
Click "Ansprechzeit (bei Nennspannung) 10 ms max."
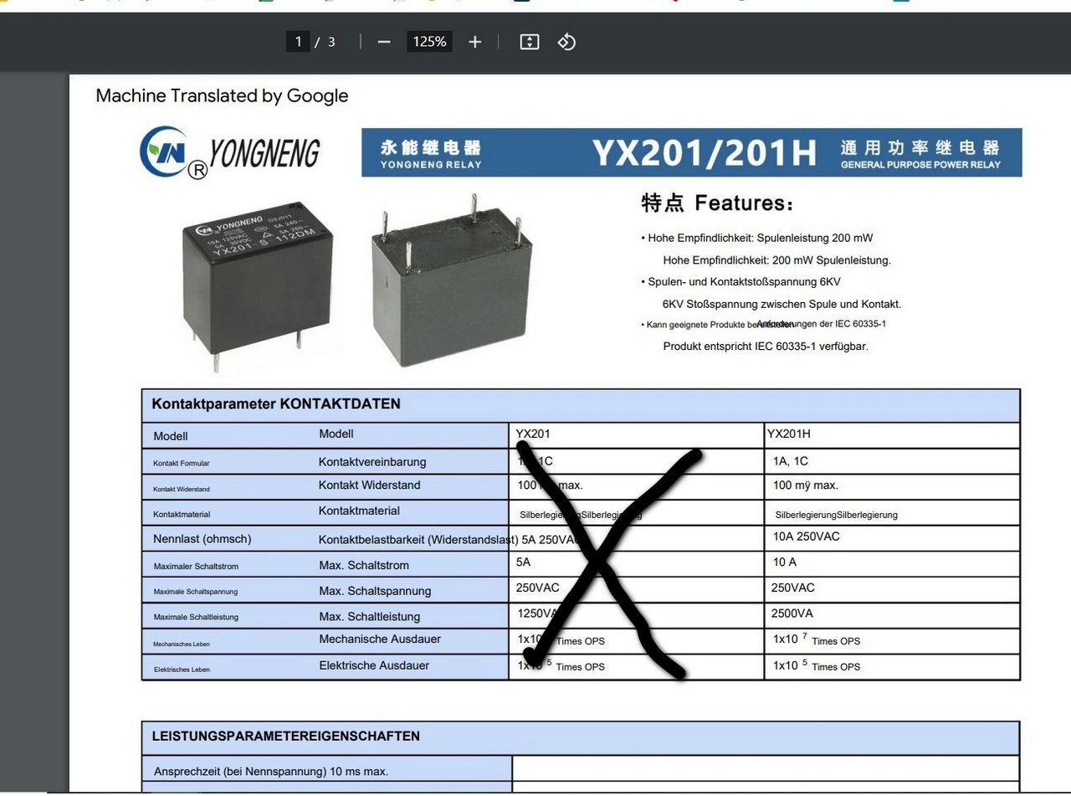[x=271, y=772]
